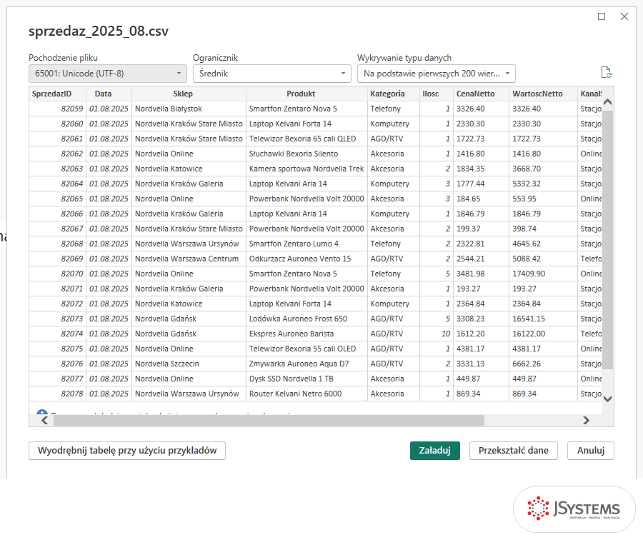Image resolution: width=643 pixels, height=540 pixels.
Task: Click the Słuchawki Bexoria Silento cell
Action: click(x=306, y=154)
